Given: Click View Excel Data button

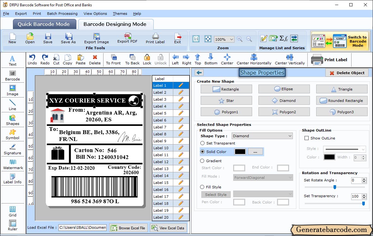Looking at the screenshot, I should tap(168, 228).
